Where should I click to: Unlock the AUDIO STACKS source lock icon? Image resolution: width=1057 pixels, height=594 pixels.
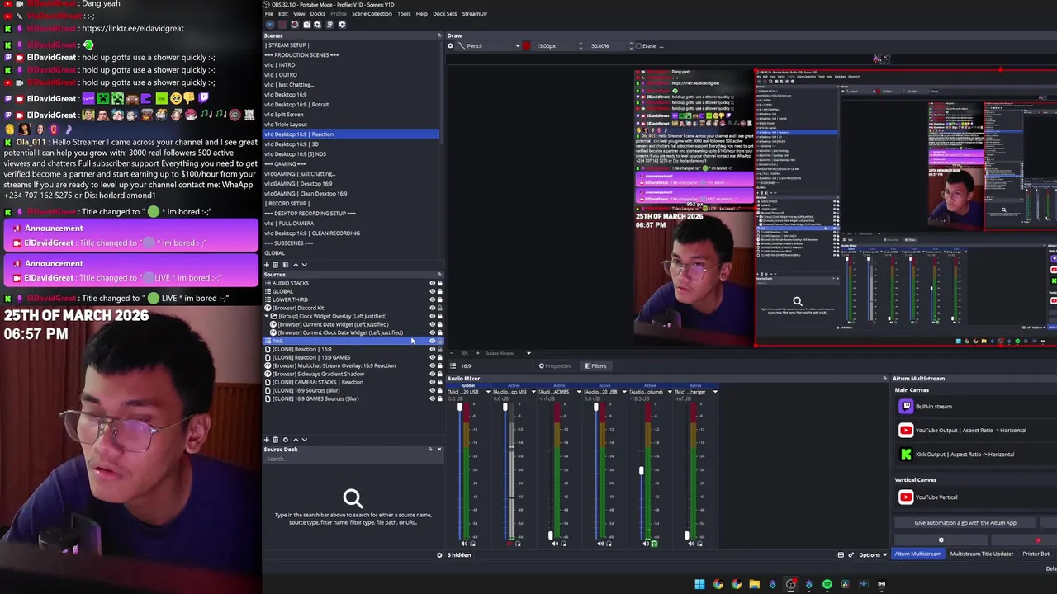(x=439, y=283)
